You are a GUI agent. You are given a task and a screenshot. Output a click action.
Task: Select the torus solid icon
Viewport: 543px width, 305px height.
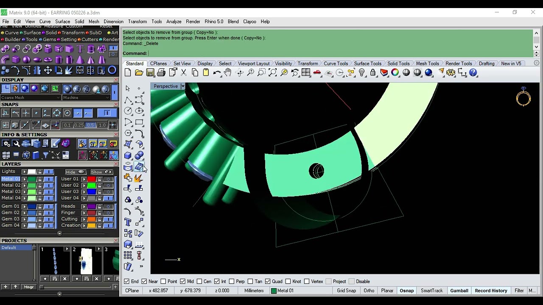(48, 60)
